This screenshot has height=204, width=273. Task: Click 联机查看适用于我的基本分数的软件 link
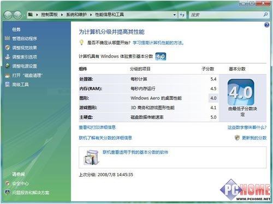[135, 152]
